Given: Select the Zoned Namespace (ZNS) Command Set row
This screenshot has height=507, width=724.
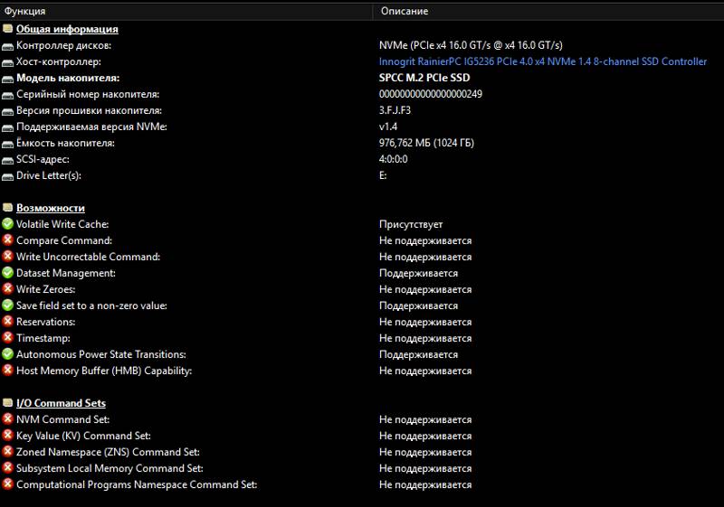Looking at the screenshot, I should tap(108, 452).
